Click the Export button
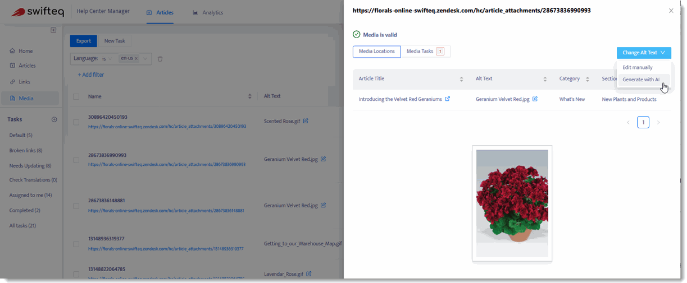 tap(84, 41)
